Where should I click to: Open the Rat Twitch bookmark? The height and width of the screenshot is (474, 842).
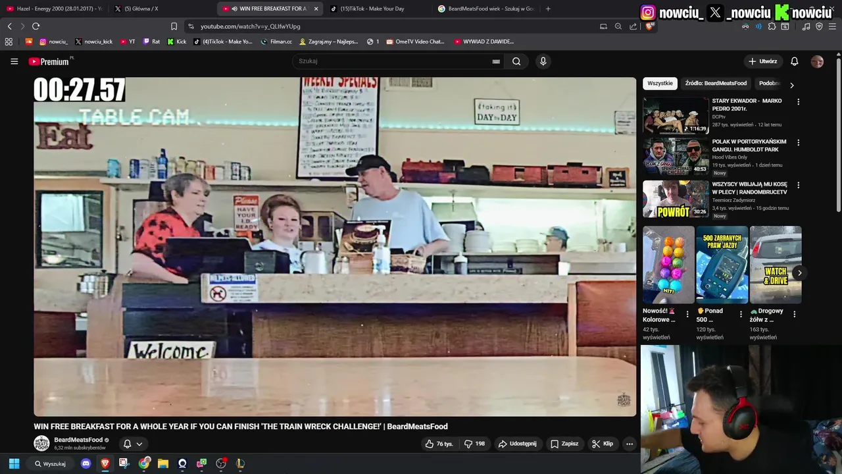click(x=151, y=41)
